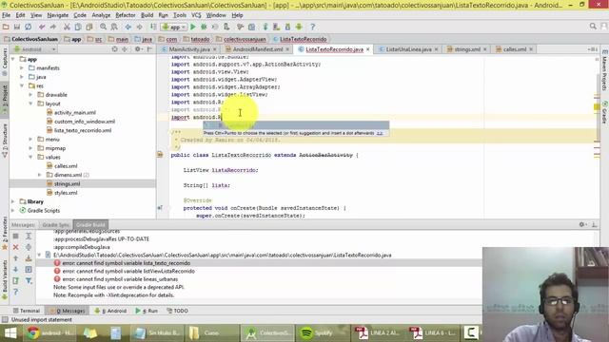Open the 6: Android tool window button

click(110, 311)
